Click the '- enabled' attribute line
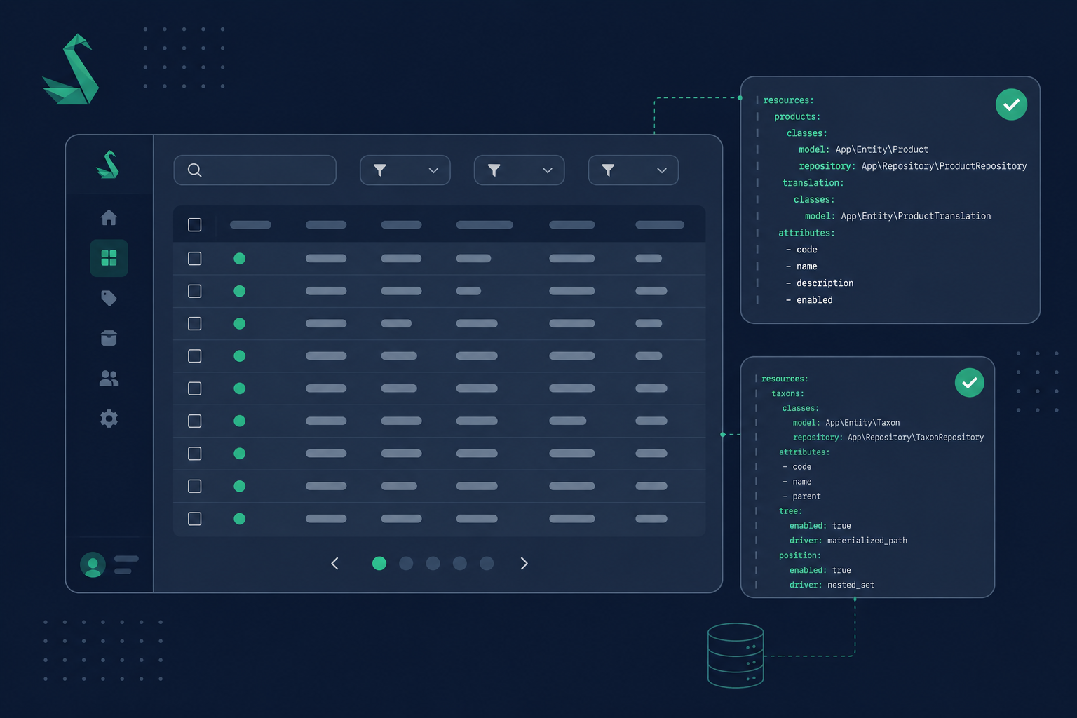The width and height of the screenshot is (1077, 718). coord(809,300)
